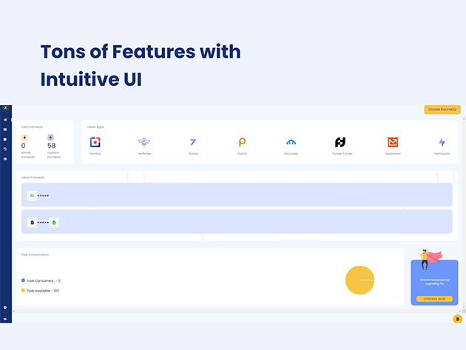The image size is (466, 350).
Task: Select the VerifyBee app icon
Action: pos(144,142)
